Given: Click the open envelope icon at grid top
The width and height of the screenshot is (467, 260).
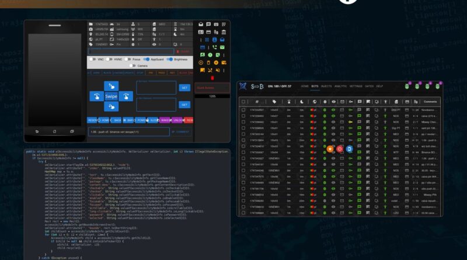Looking at the screenshot, I should coord(201,24).
